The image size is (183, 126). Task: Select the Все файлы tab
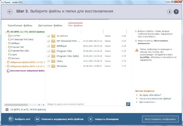75,25
